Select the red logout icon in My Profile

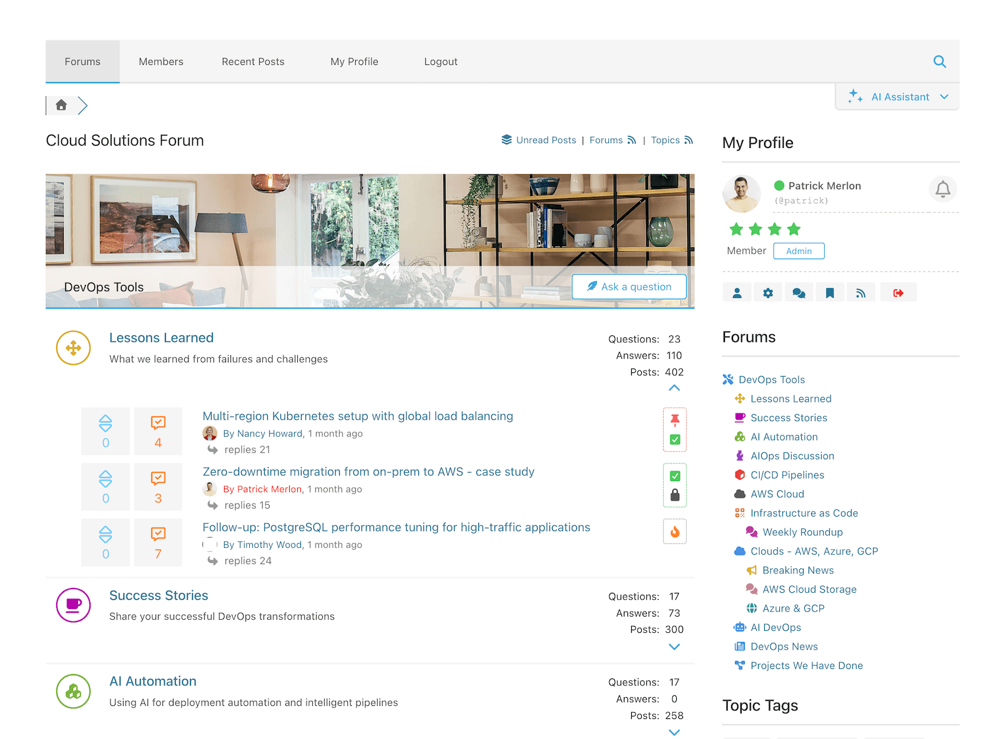pos(898,292)
